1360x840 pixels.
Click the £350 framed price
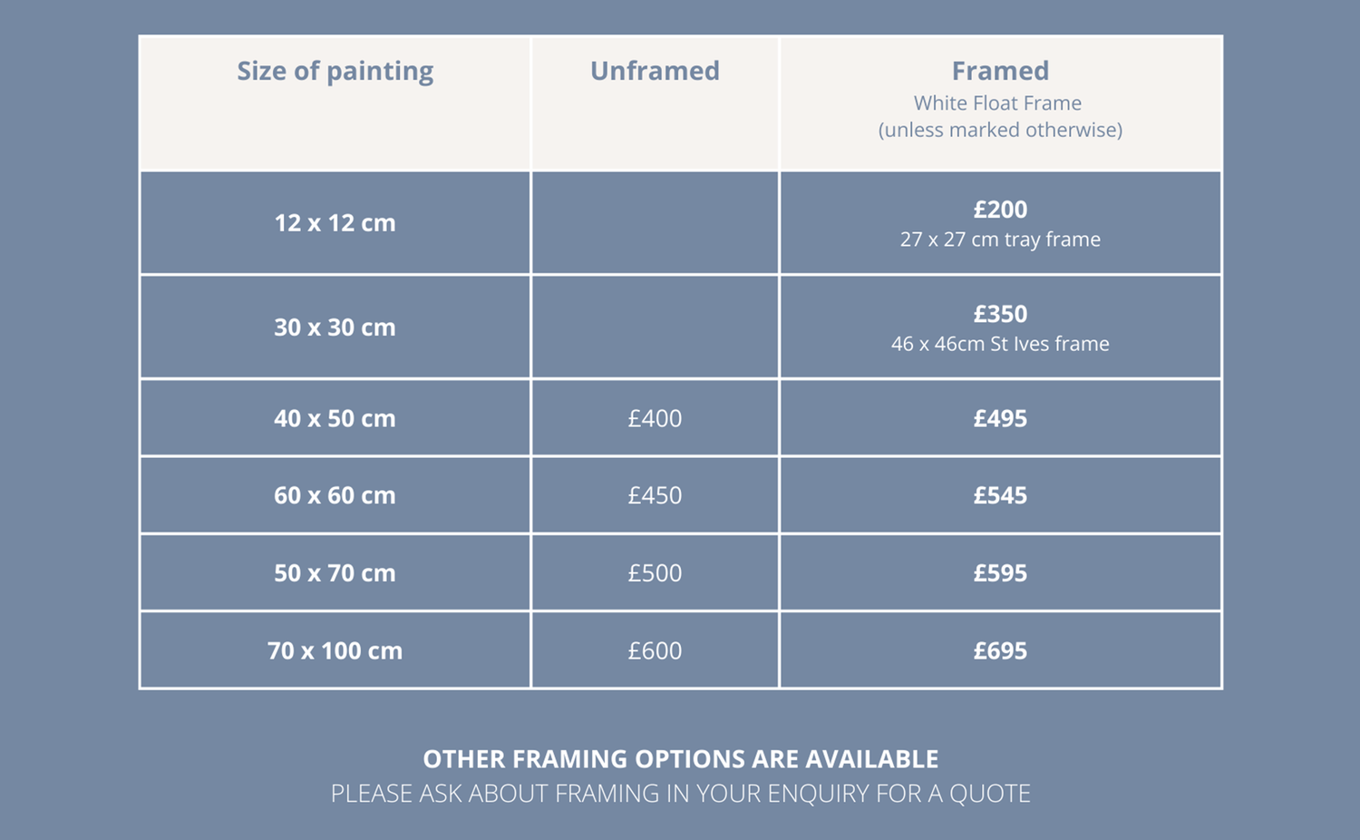pos(1000,314)
